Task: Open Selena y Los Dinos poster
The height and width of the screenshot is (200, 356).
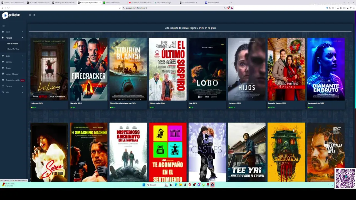Action: coord(49,152)
